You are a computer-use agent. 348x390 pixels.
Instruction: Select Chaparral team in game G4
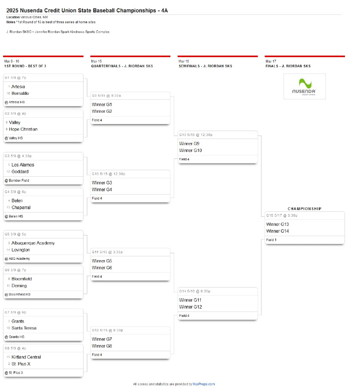tap(21, 208)
